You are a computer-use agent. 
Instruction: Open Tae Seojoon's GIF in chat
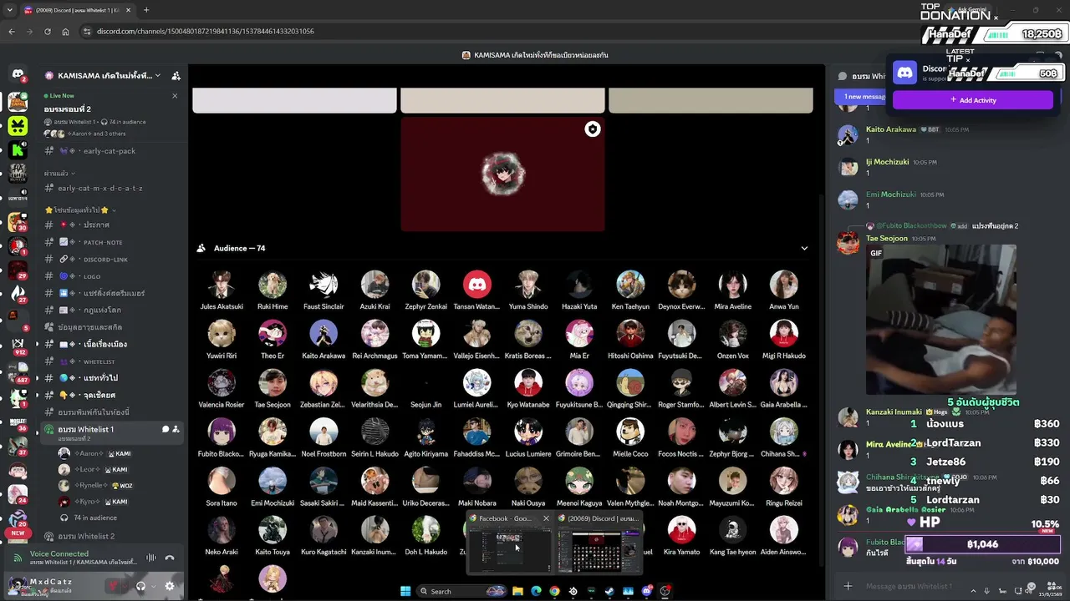[x=941, y=320]
